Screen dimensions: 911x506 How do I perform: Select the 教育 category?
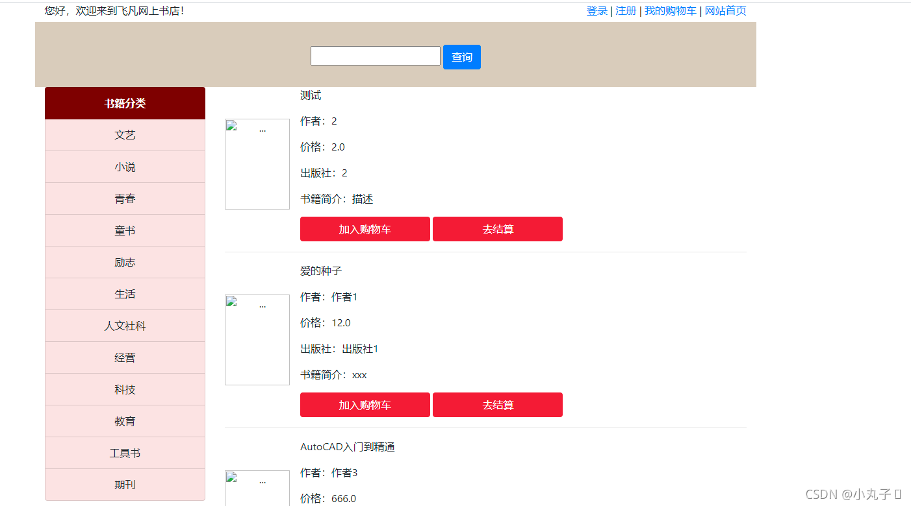[x=125, y=421]
